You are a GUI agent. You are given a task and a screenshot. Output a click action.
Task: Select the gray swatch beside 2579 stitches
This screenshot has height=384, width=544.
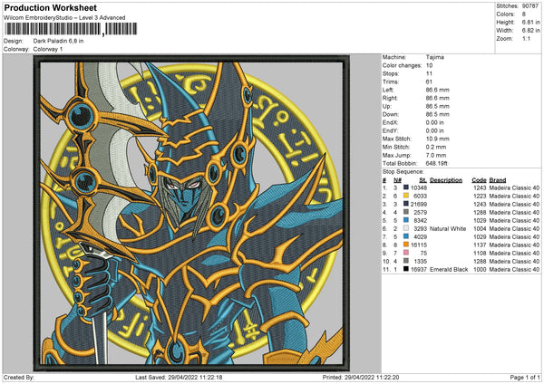(406, 212)
